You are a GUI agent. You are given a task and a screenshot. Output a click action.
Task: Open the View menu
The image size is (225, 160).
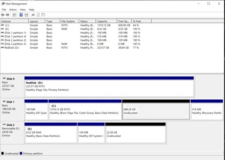point(23,10)
